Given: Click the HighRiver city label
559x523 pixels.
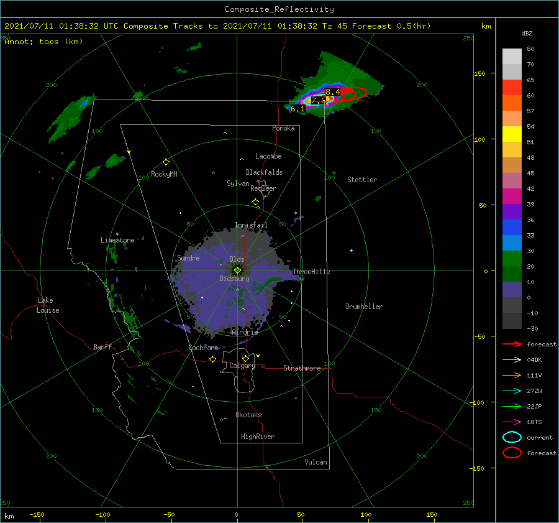Looking at the screenshot, I should pos(258,437).
